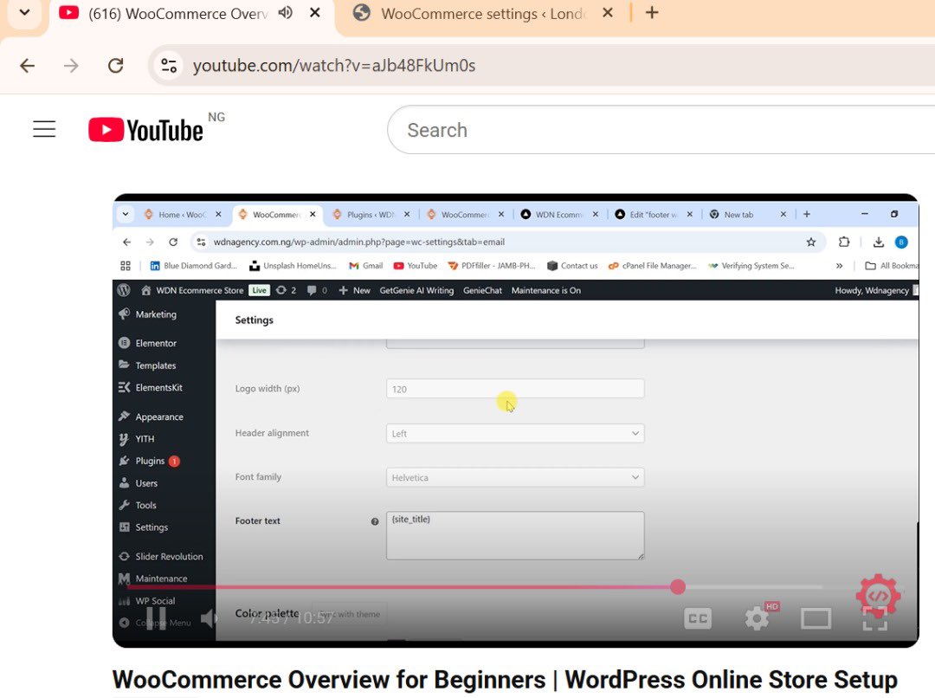Open Tools in the video's WordPress sidebar

click(145, 505)
